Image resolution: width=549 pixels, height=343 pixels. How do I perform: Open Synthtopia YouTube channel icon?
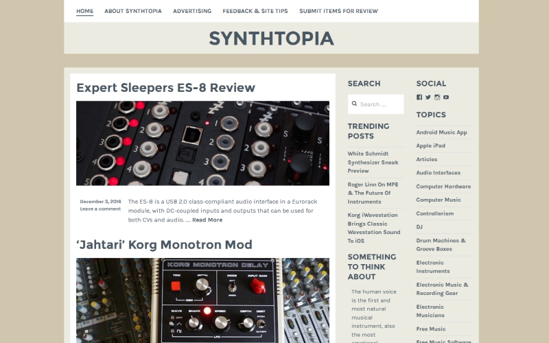(445, 97)
